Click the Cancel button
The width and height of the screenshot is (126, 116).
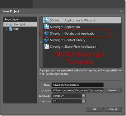pos(113,109)
